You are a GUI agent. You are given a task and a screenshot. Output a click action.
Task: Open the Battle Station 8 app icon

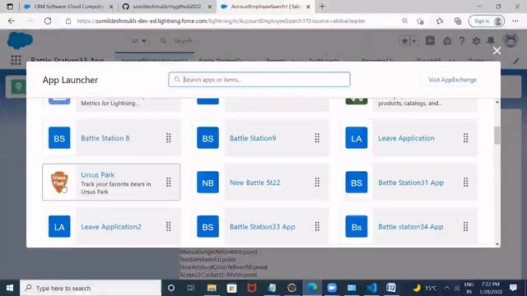click(x=59, y=137)
